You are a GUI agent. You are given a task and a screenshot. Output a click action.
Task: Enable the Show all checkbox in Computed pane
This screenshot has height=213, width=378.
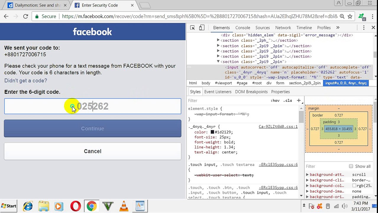tap(351, 166)
